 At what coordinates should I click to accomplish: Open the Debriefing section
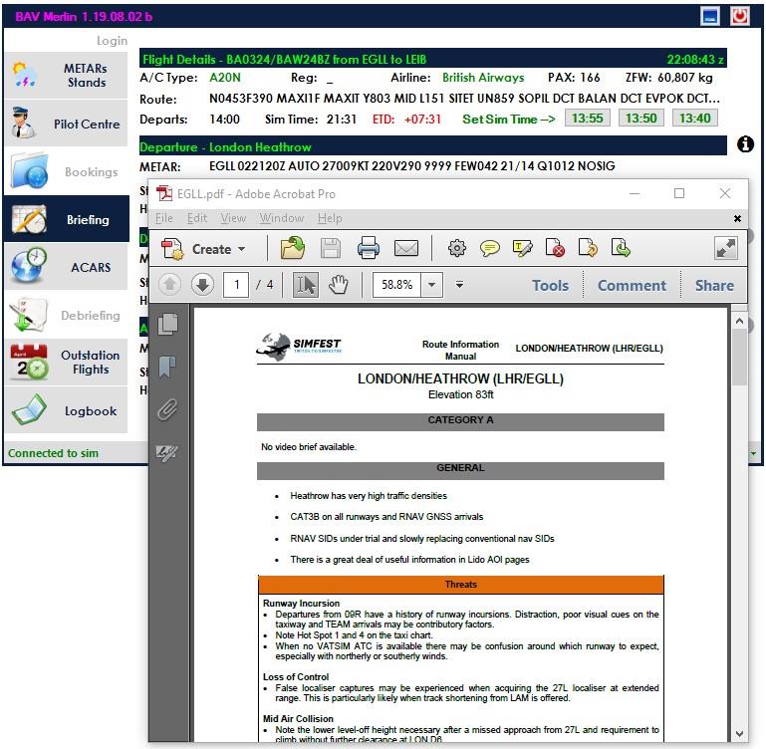66,315
